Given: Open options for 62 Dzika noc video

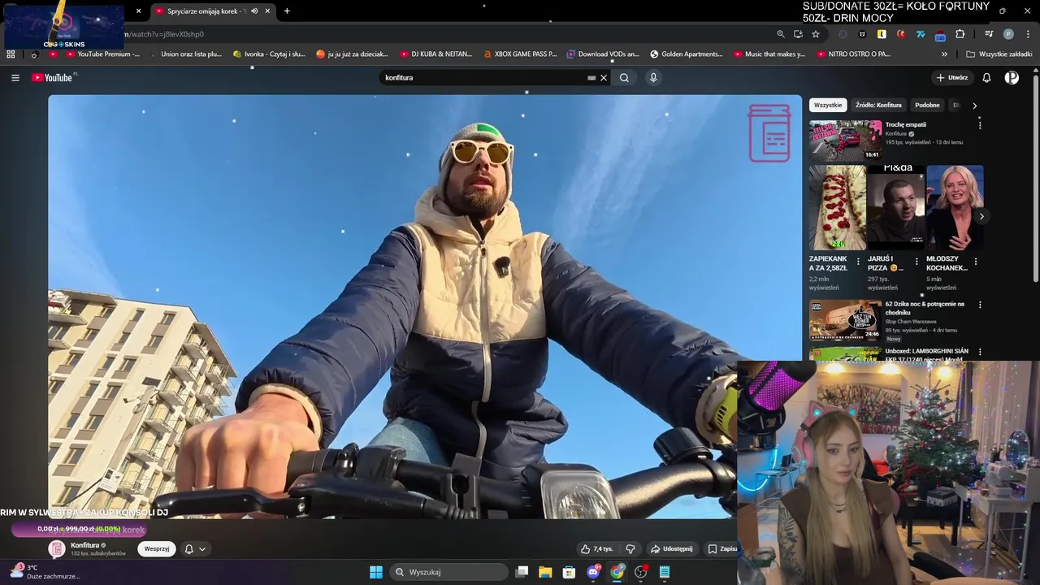Looking at the screenshot, I should (980, 305).
